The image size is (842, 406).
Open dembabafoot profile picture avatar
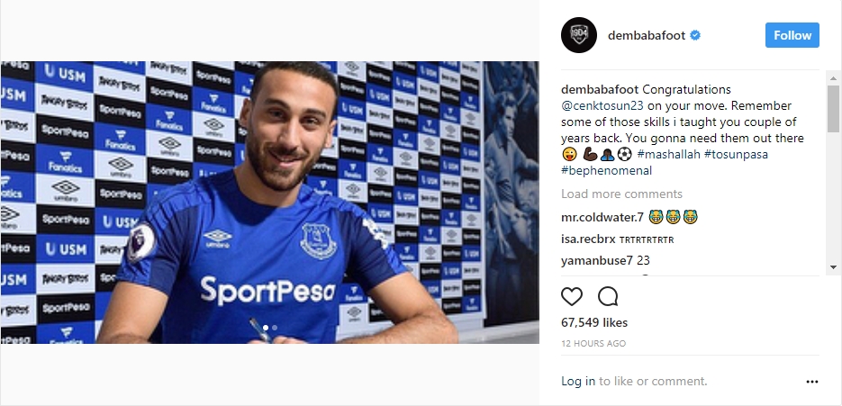pyautogui.click(x=579, y=35)
